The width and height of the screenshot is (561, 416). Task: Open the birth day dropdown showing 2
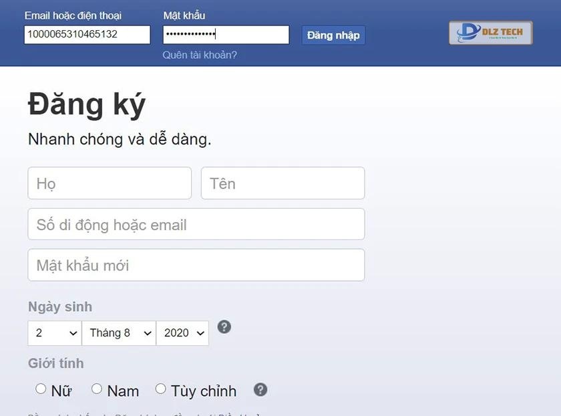pos(54,332)
